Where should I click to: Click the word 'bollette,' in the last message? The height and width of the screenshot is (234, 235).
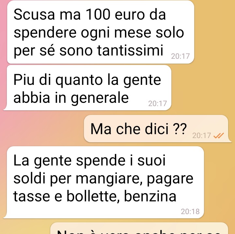(93, 196)
